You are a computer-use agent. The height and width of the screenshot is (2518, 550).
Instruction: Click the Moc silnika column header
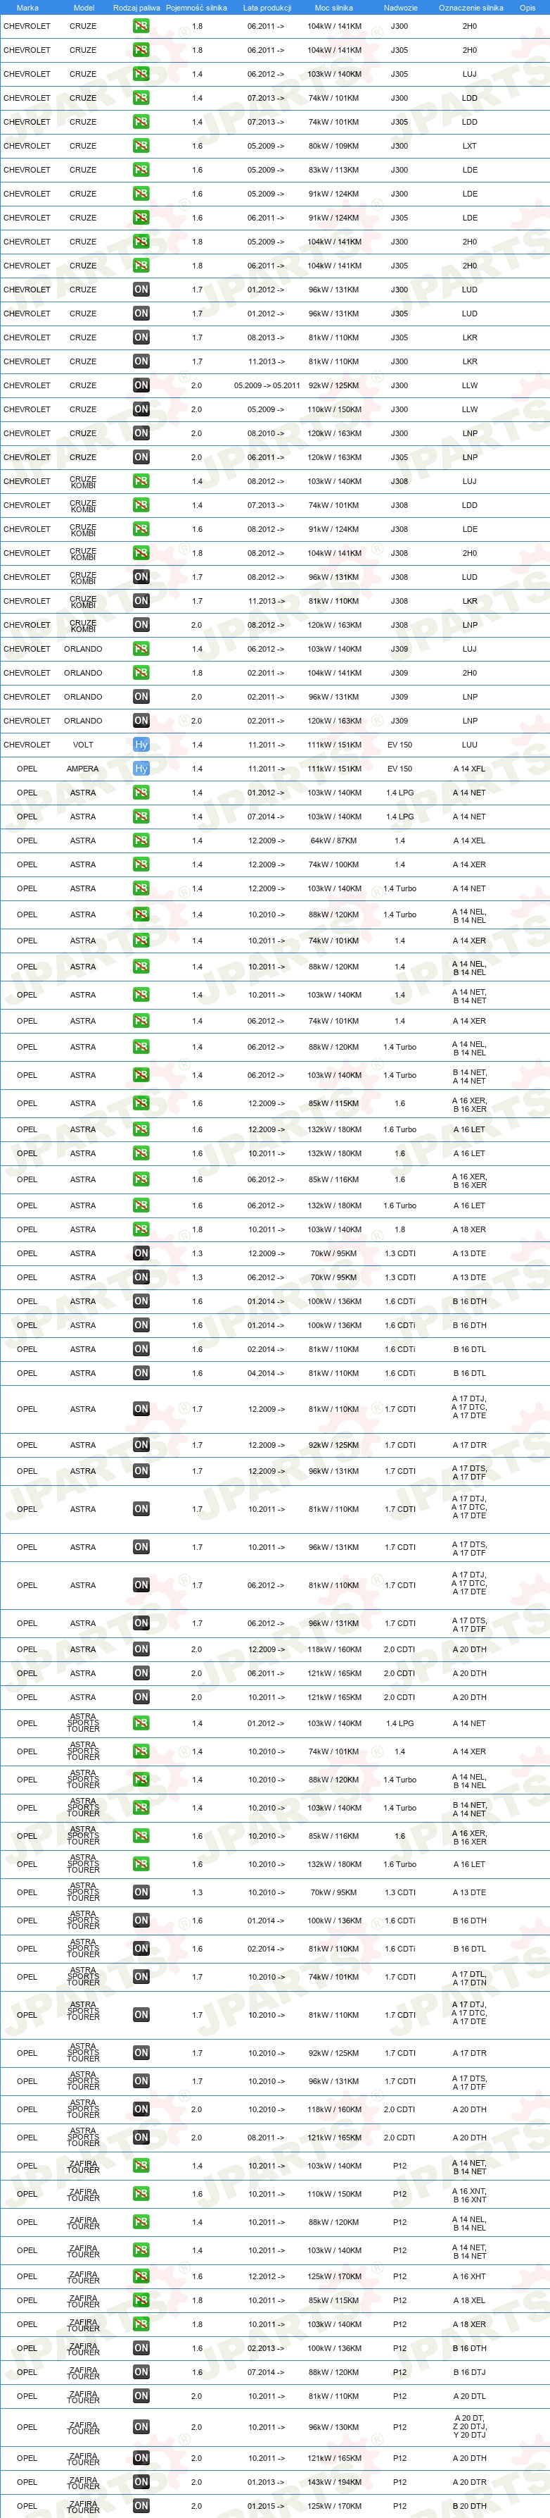pyautogui.click(x=333, y=8)
